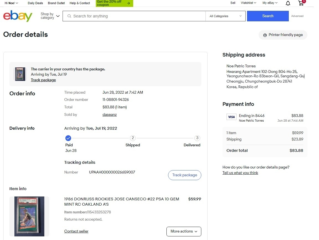The image size is (319, 240).
Task: Click the Noe Patric Torres shipping name
Action: (x=241, y=66)
